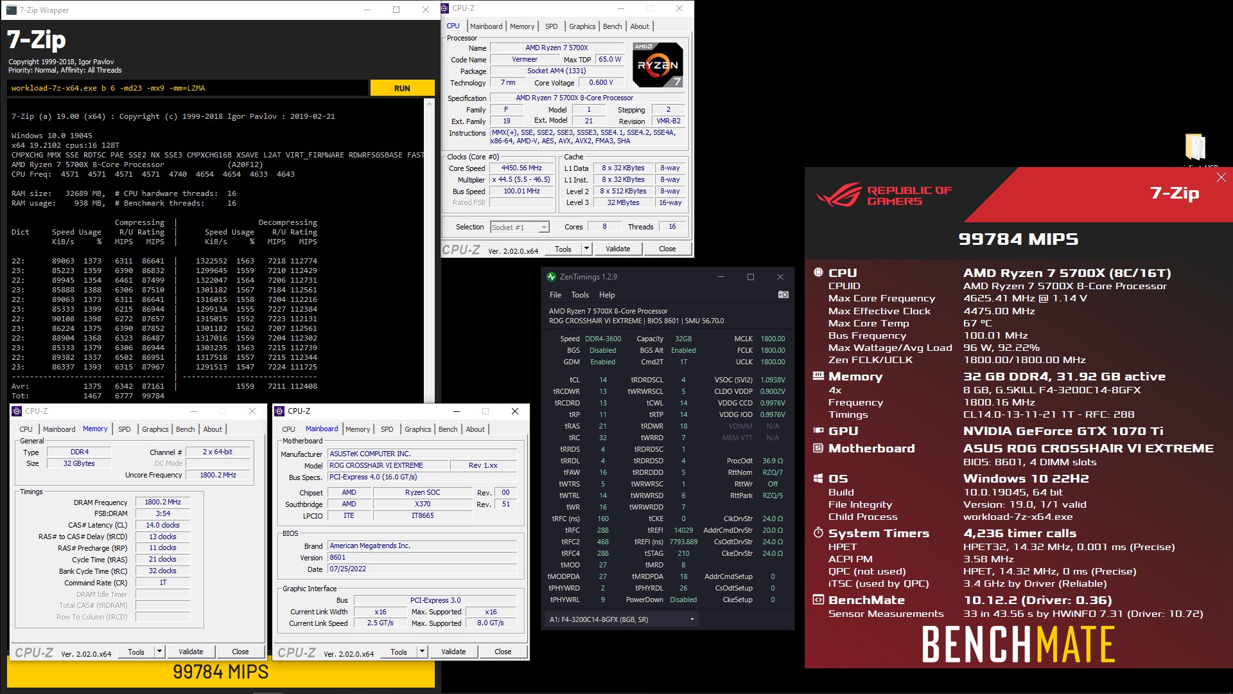Screen dimensions: 1233x694
Task: Open the SPD tab in top CPU-Z window
Action: click(551, 26)
